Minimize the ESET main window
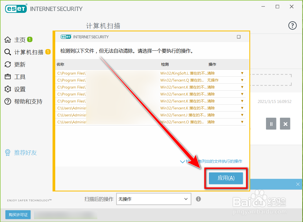Image resolution: width=303 pixels, height=222 pixels. click(263, 7)
